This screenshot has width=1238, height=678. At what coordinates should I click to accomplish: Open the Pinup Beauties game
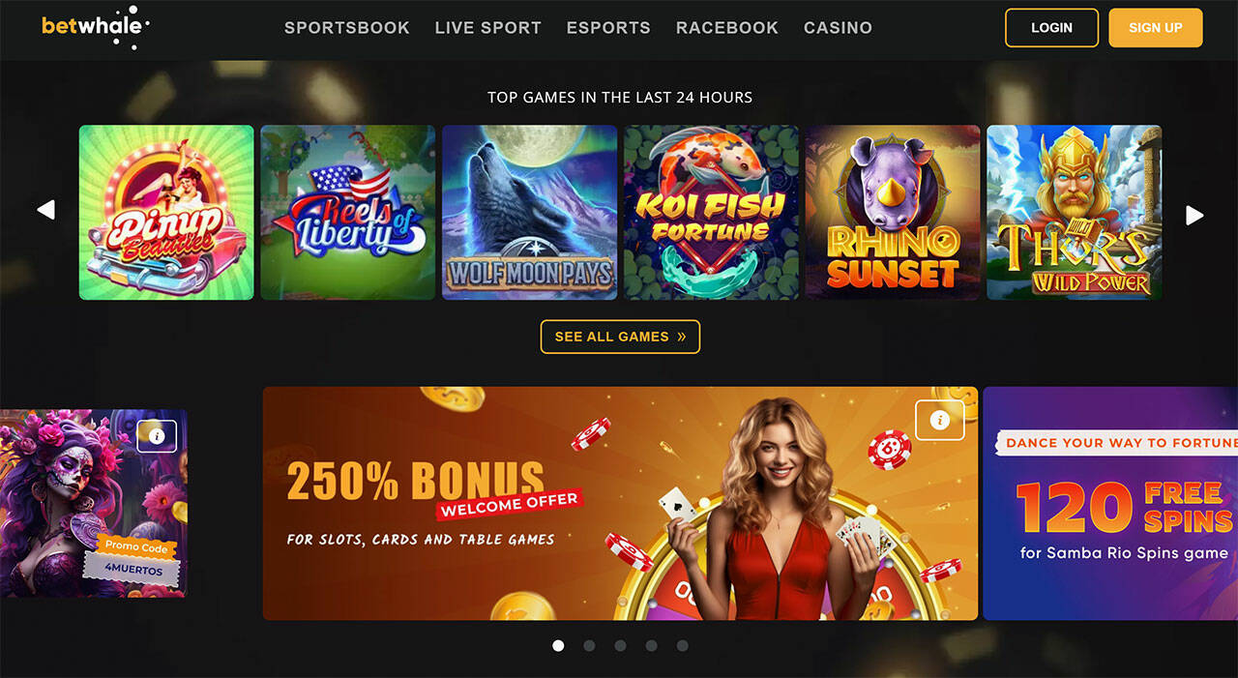point(166,212)
